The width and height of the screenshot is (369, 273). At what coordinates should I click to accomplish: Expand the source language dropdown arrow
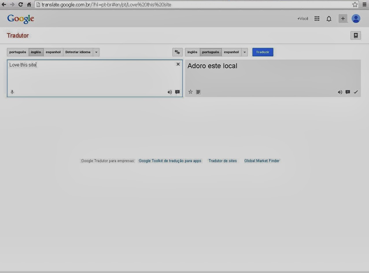click(x=96, y=52)
